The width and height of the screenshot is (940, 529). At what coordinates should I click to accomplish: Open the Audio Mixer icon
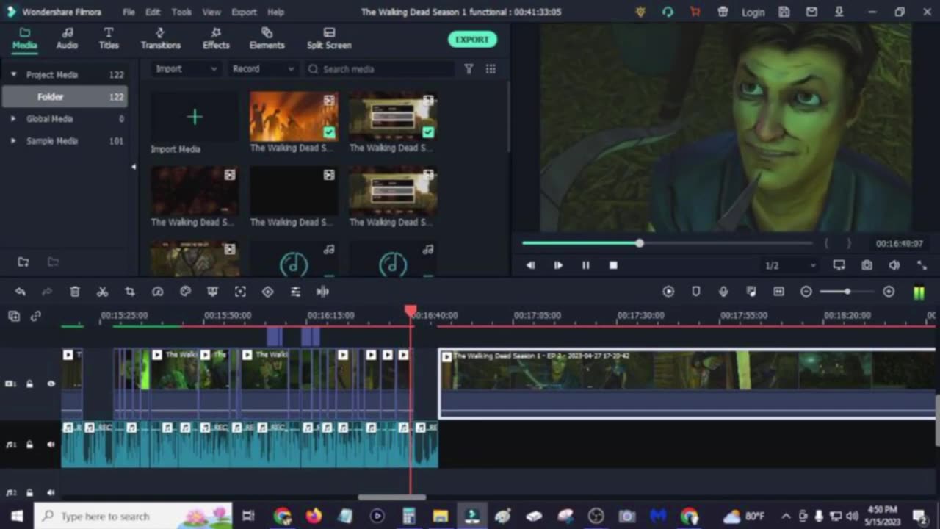[751, 292]
